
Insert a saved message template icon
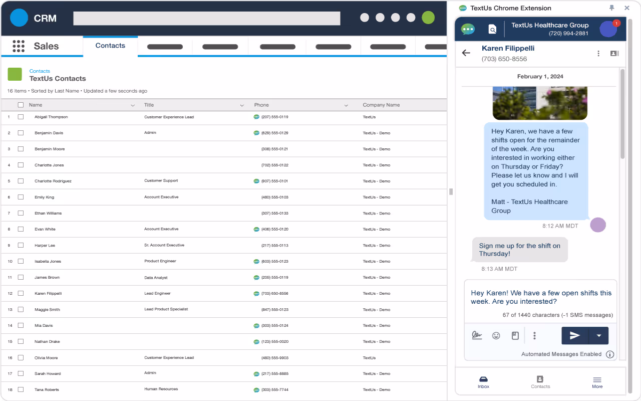(x=515, y=335)
